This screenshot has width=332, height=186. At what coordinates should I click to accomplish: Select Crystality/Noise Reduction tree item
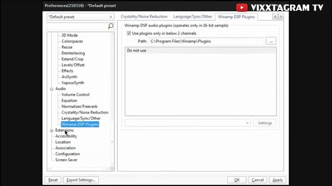click(85, 113)
